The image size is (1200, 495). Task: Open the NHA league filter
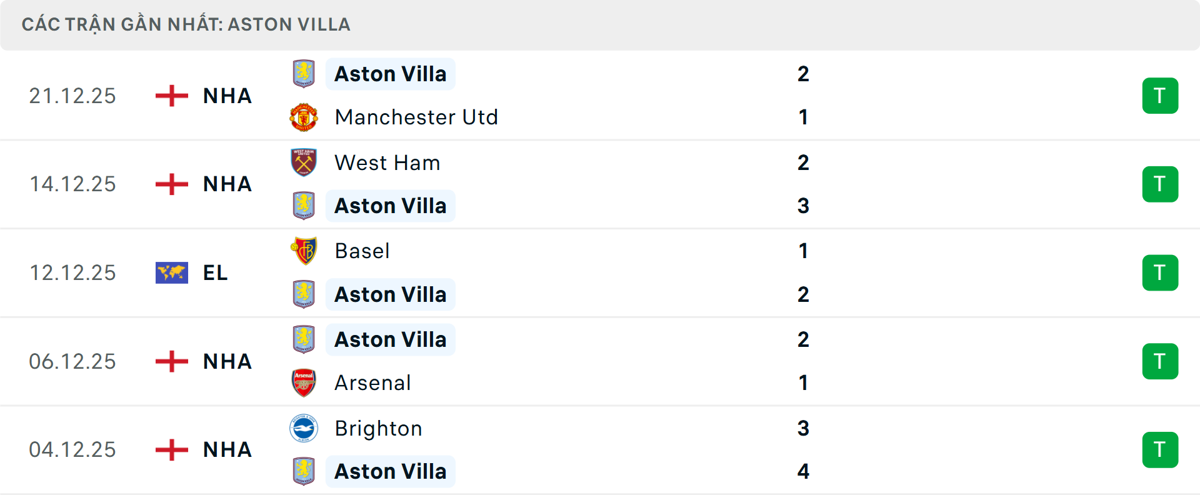tap(226, 96)
